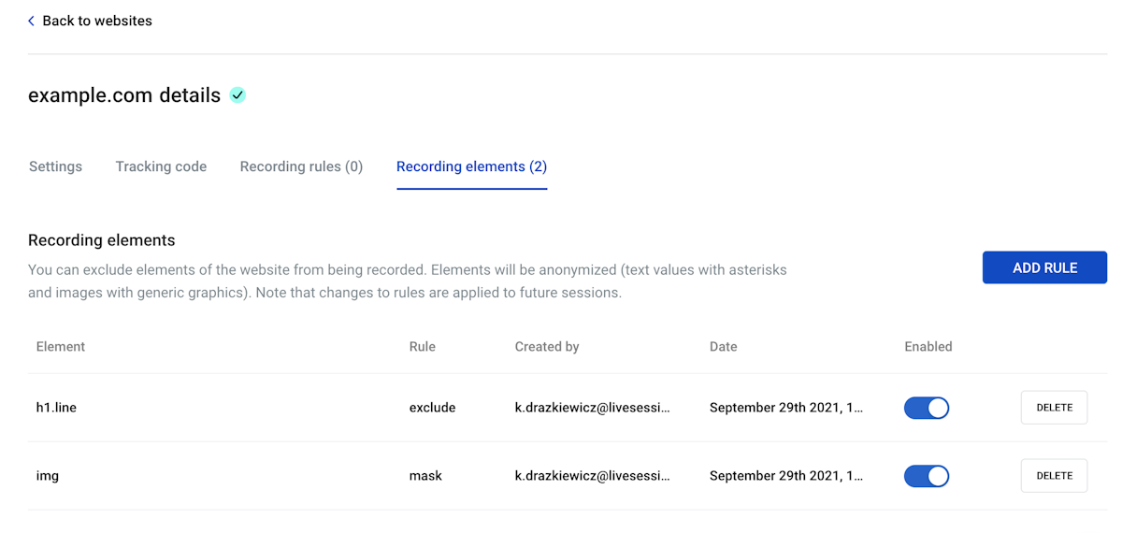Viewport: 1122px width, 533px height.
Task: Click the creator email in the h1.line row
Action: (593, 408)
